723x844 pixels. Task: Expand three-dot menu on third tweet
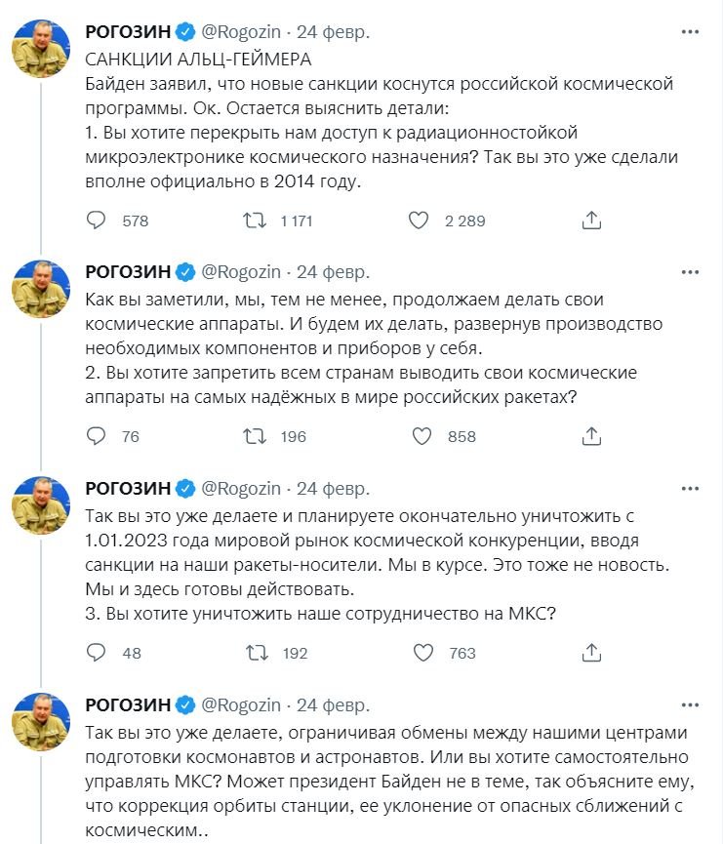pyautogui.click(x=689, y=488)
